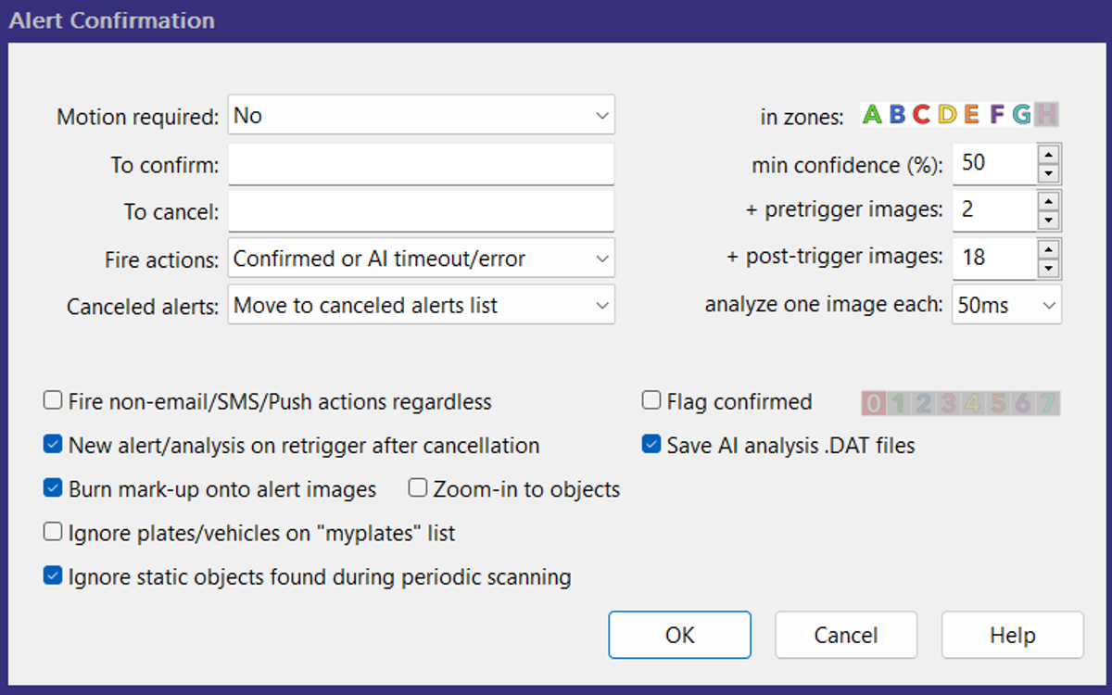Image resolution: width=1112 pixels, height=695 pixels.
Task: Click the Cancel button
Action: tap(846, 635)
